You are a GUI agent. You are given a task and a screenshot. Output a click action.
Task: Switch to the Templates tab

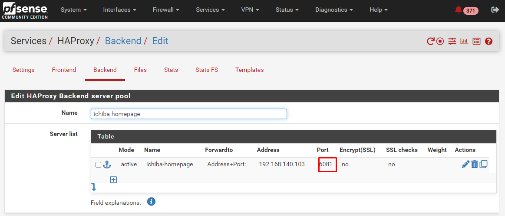(x=250, y=70)
